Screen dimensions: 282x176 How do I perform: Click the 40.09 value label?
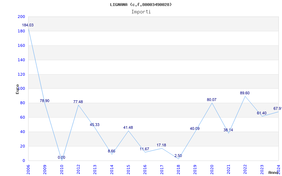pyautogui.click(x=195, y=128)
